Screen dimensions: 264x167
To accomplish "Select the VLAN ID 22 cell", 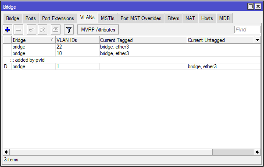I will coord(77,47).
